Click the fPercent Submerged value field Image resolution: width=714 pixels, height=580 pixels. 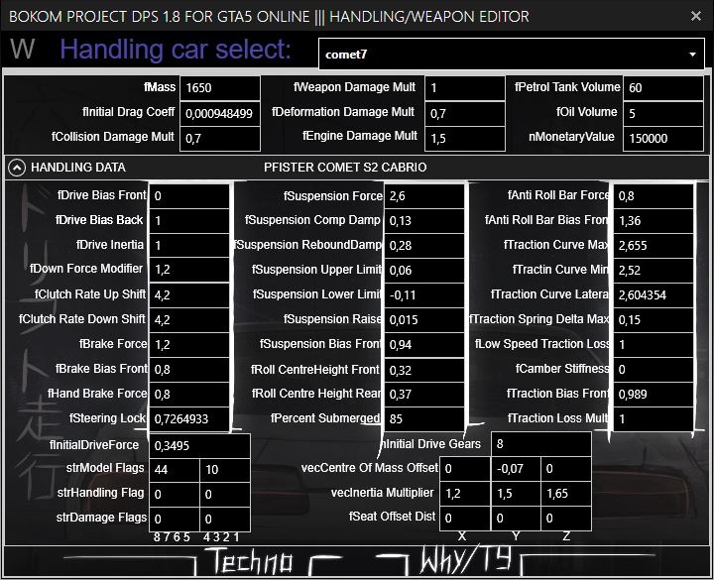(x=424, y=418)
